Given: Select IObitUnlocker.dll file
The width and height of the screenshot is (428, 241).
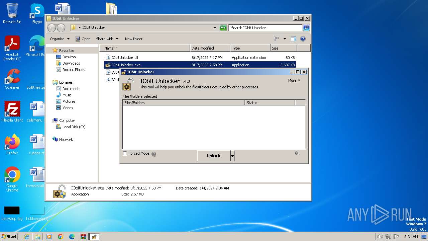Looking at the screenshot, I should pyautogui.click(x=124, y=58).
